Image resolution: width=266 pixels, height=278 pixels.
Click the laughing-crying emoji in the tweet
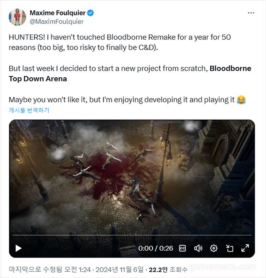241,100
